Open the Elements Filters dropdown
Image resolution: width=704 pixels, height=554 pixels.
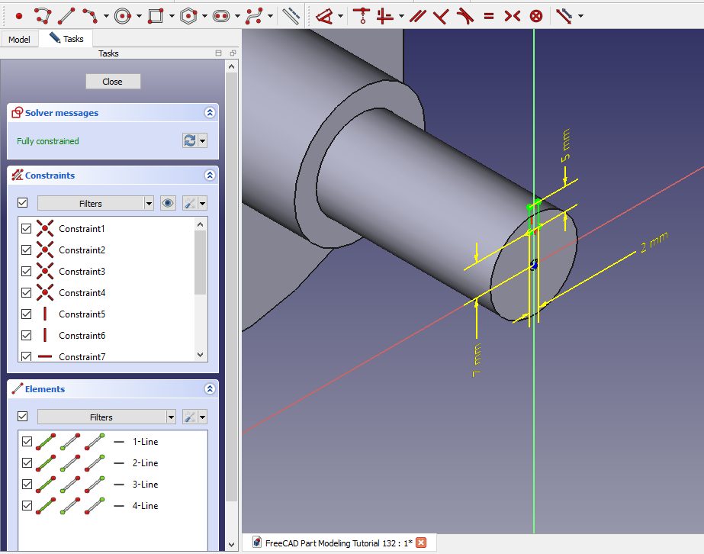tap(106, 417)
